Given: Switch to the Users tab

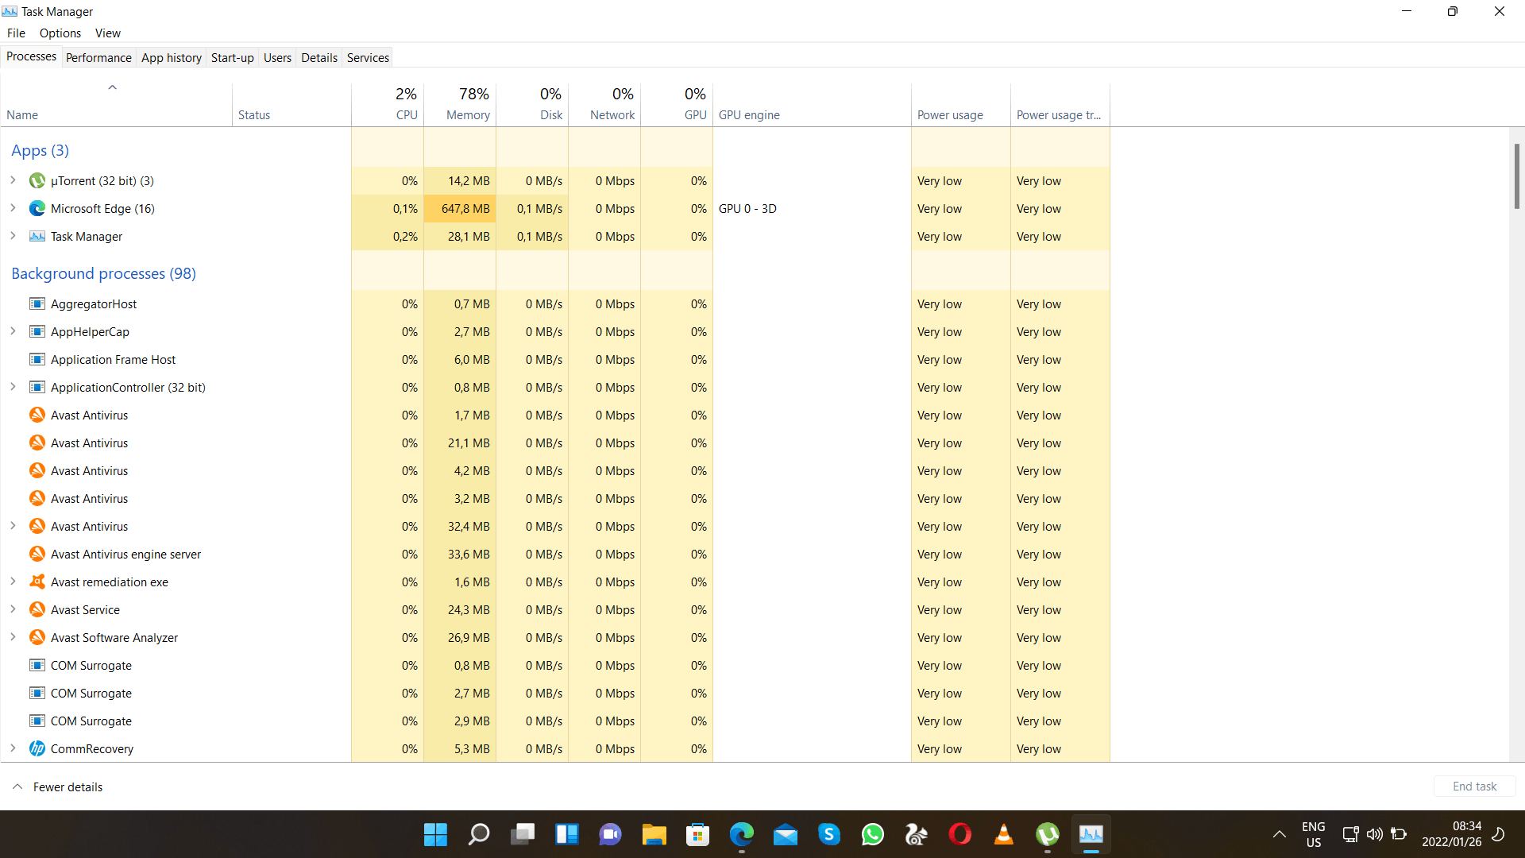Looking at the screenshot, I should (x=277, y=58).
